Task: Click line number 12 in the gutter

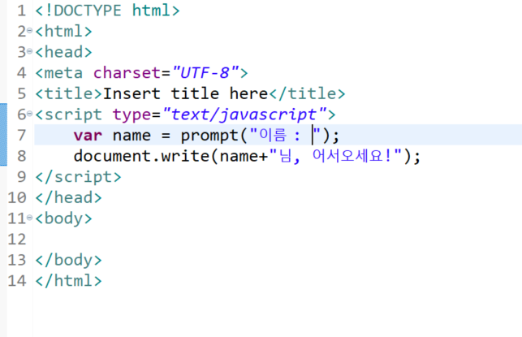Action: click(17, 239)
